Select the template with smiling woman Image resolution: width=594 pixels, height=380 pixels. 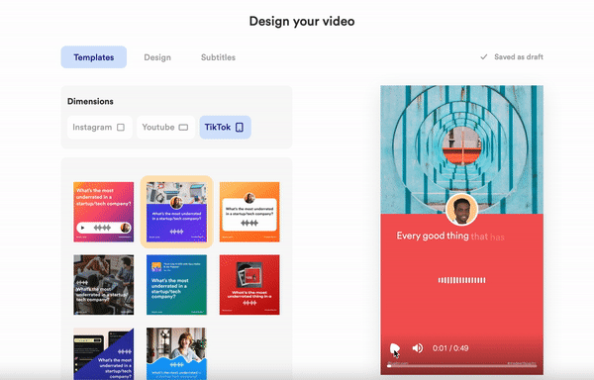click(x=176, y=354)
